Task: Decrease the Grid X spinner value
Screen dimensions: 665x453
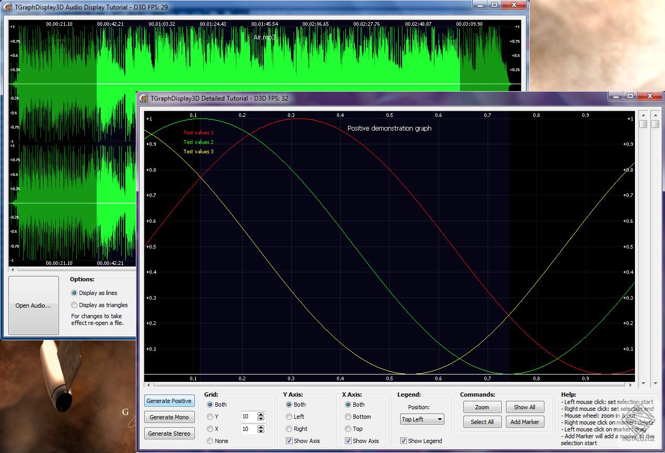Action: 261,432
